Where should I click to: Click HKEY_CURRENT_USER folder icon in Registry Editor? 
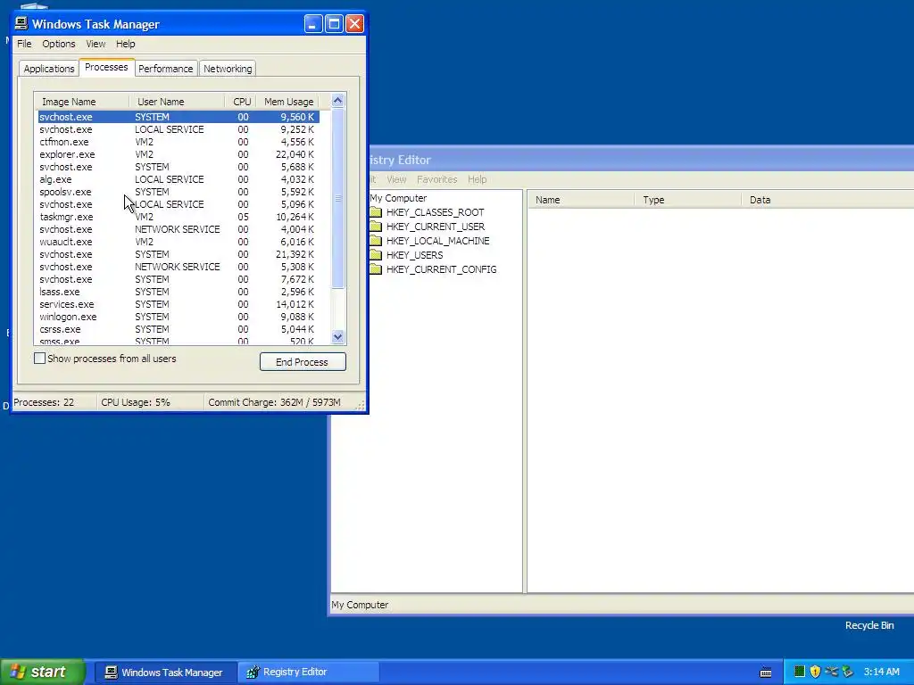(x=376, y=226)
